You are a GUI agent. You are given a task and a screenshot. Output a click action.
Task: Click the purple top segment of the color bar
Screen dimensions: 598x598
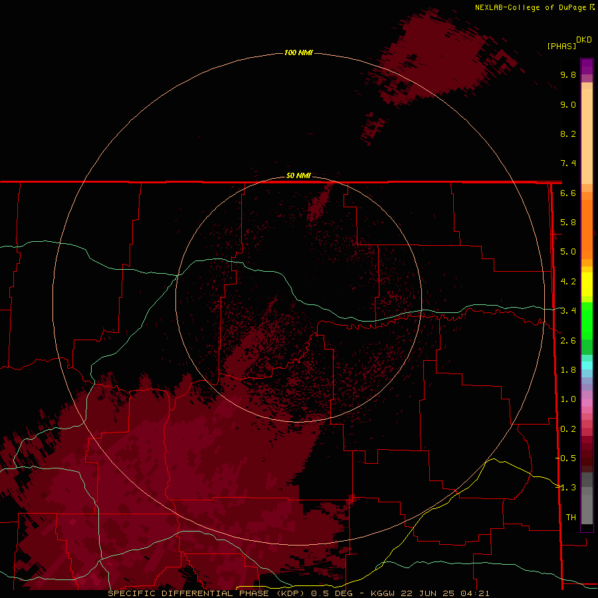(587, 66)
